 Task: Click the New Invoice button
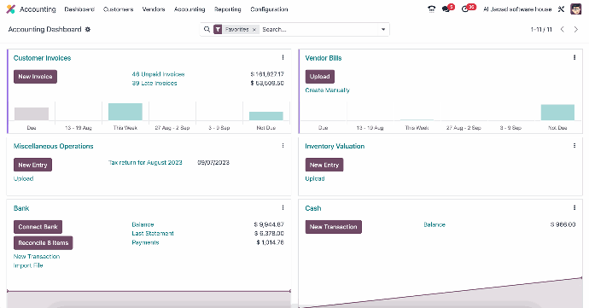coord(35,77)
